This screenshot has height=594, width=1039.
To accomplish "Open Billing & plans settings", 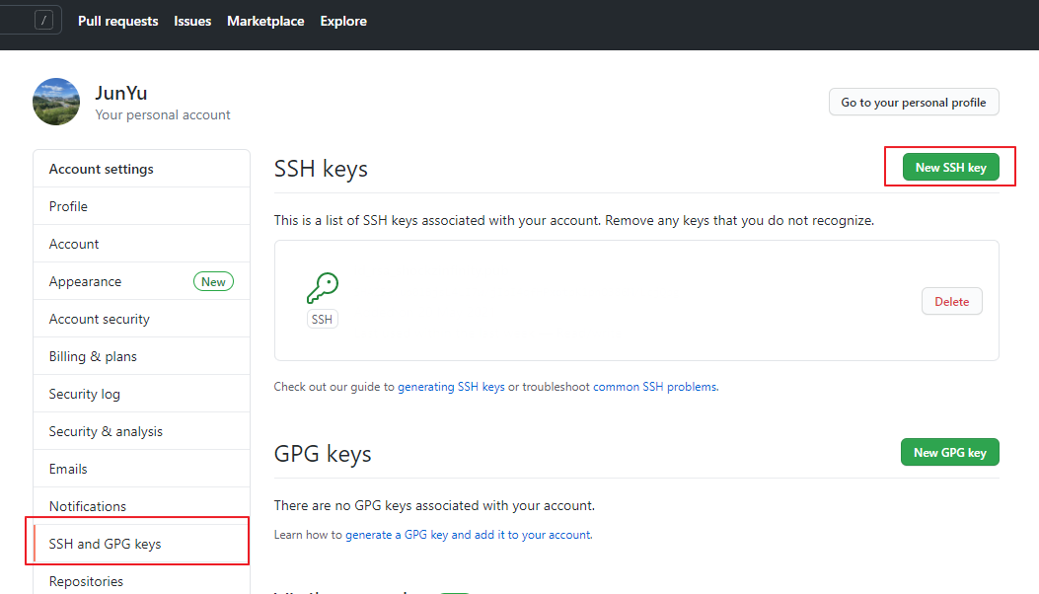I will [93, 356].
